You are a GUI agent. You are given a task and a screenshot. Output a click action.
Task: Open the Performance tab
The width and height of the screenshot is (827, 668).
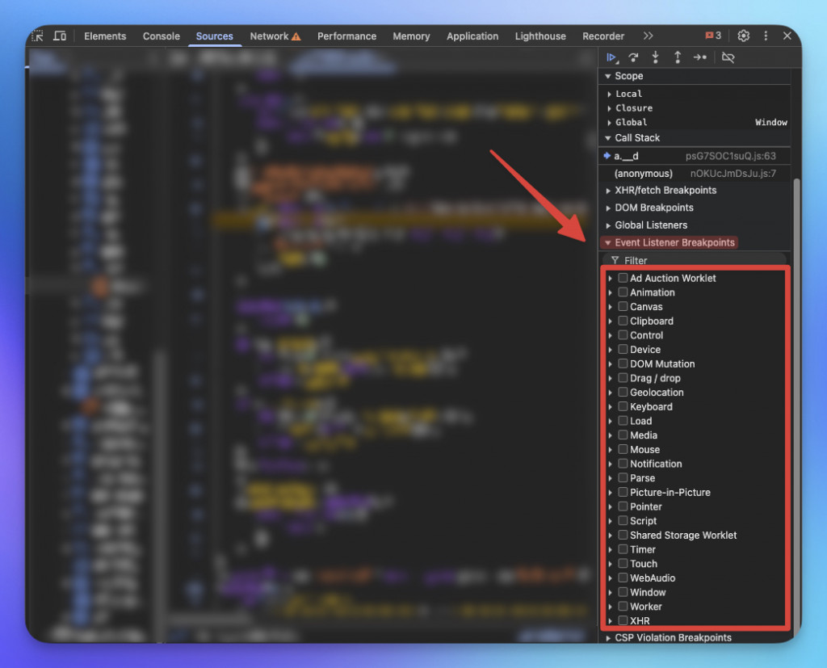tap(346, 36)
